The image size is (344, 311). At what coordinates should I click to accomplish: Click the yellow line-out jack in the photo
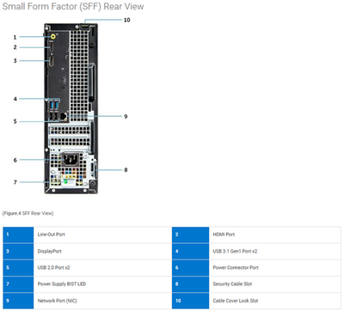click(53, 36)
